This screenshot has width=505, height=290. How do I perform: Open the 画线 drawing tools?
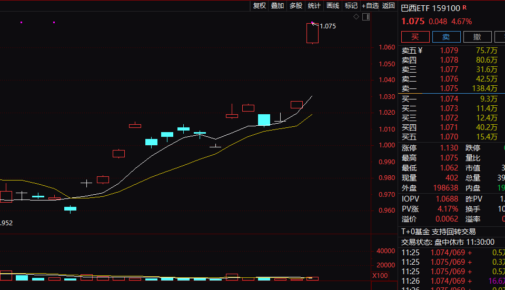[333, 6]
